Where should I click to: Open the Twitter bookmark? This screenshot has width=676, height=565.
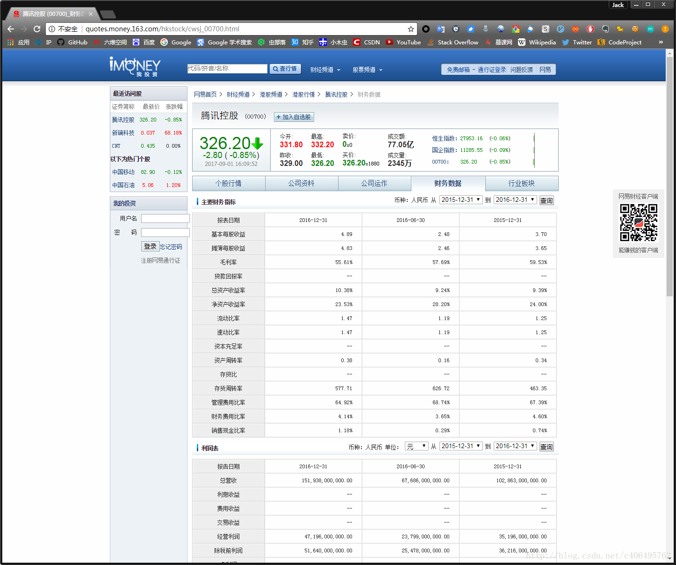pos(577,42)
